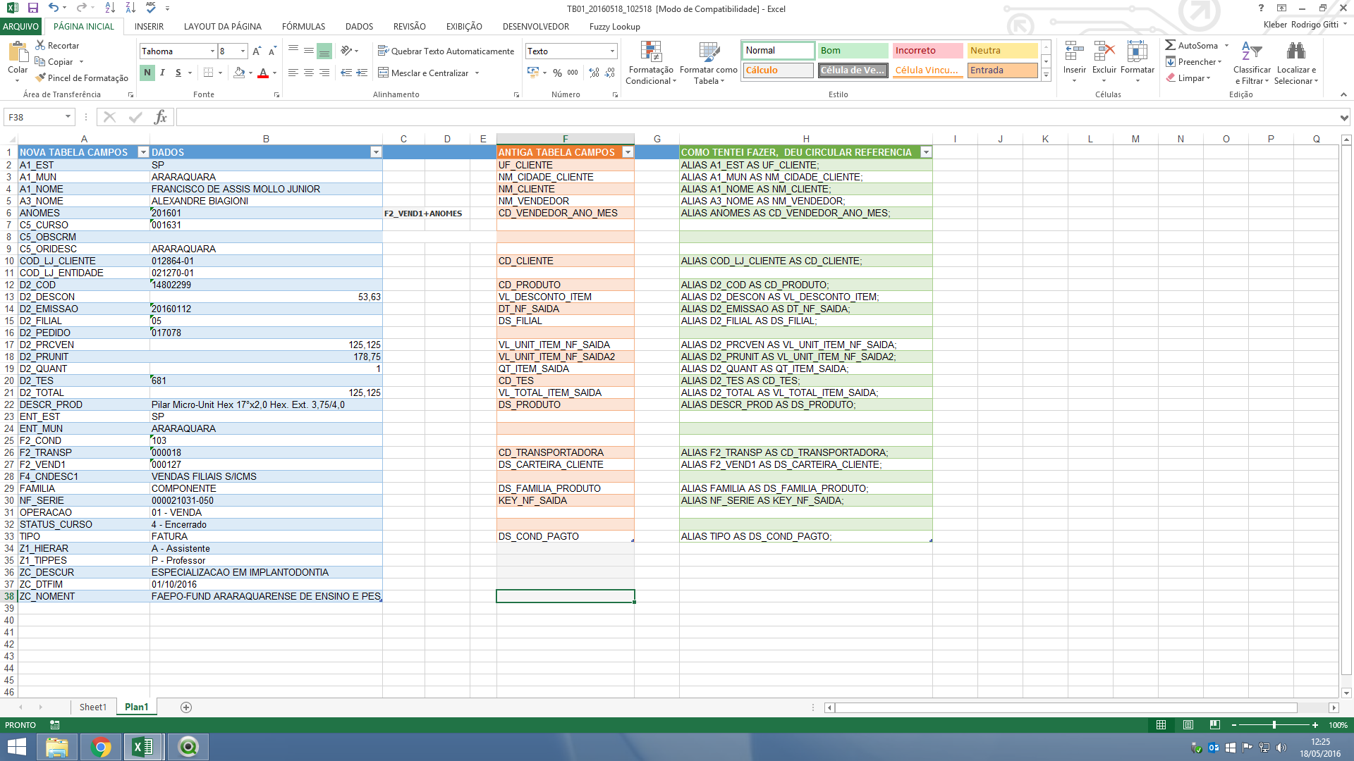Toggle right horizontal alignment
The width and height of the screenshot is (1354, 761).
point(324,73)
